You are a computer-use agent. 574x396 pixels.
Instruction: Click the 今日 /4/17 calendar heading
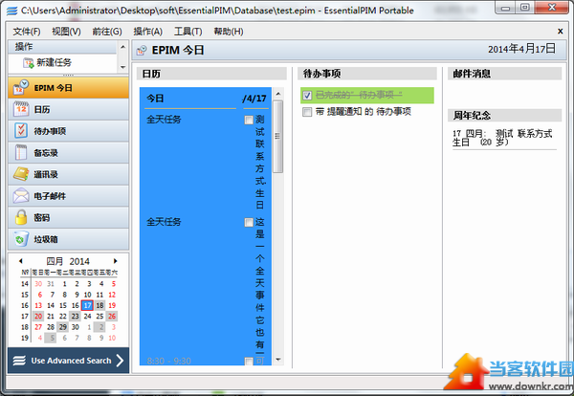point(207,99)
